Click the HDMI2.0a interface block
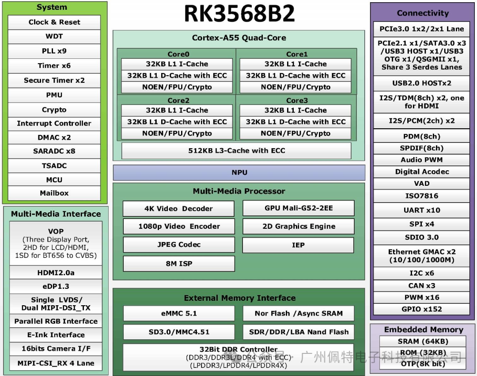Viewport: 477px width, 376px height. [x=55, y=272]
